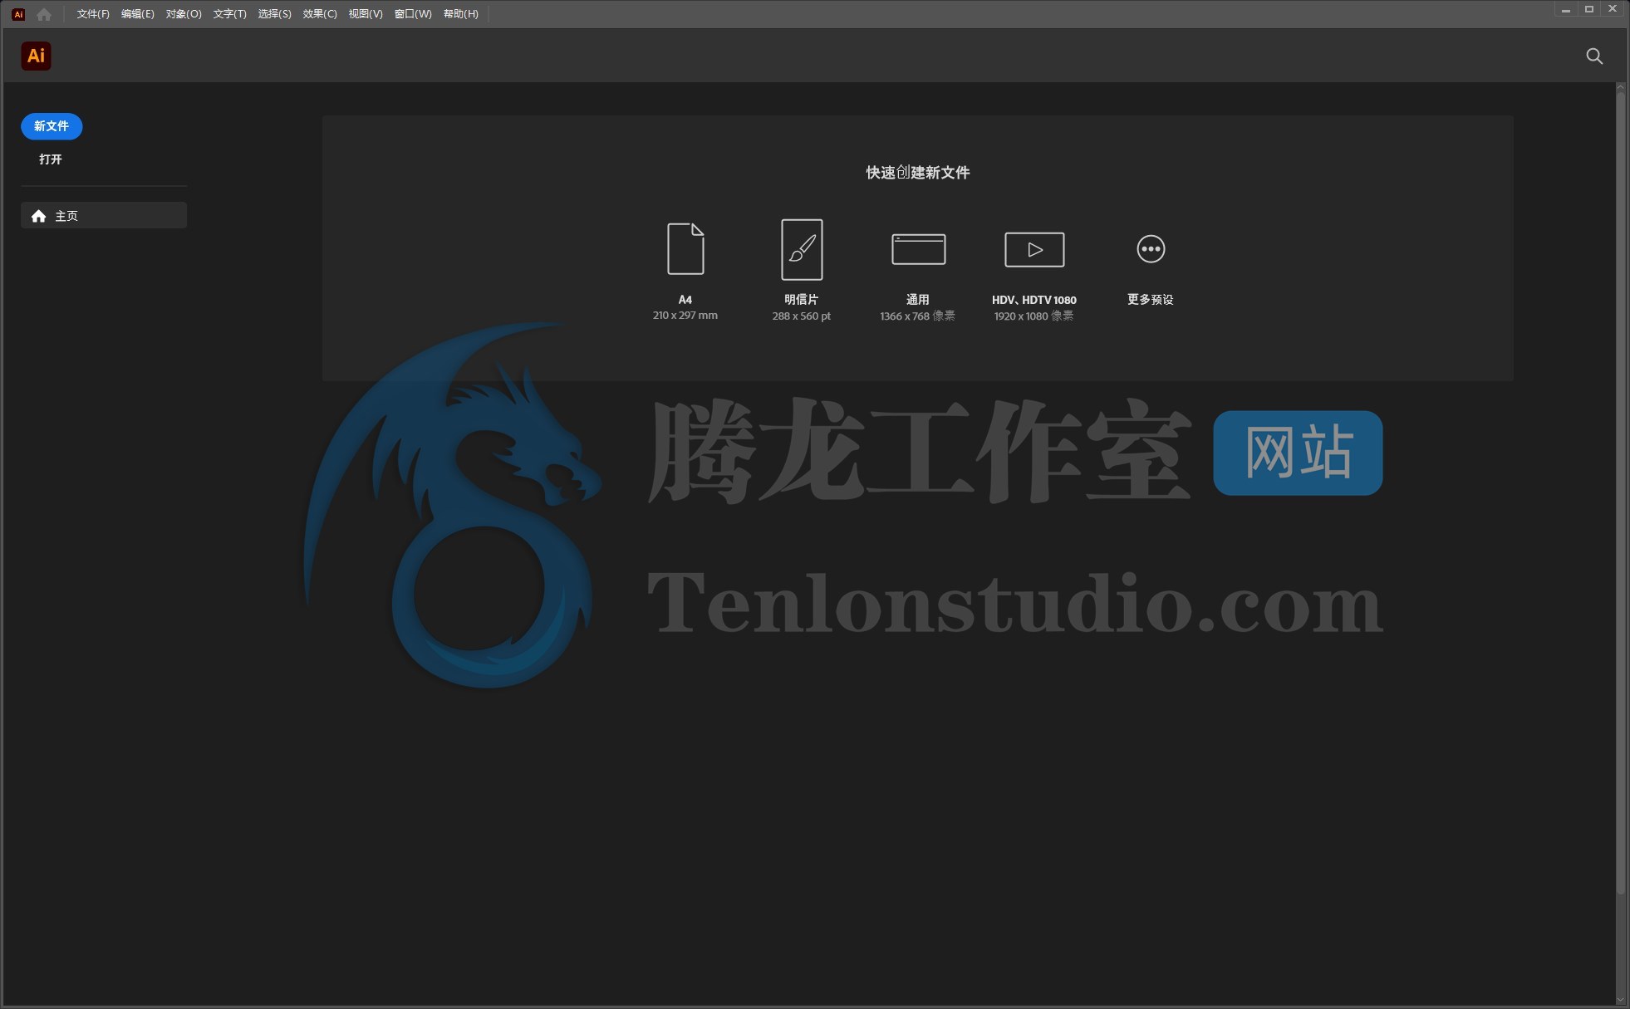1630x1009 pixels.
Task: Open the 效果(C) menu
Action: click(320, 14)
